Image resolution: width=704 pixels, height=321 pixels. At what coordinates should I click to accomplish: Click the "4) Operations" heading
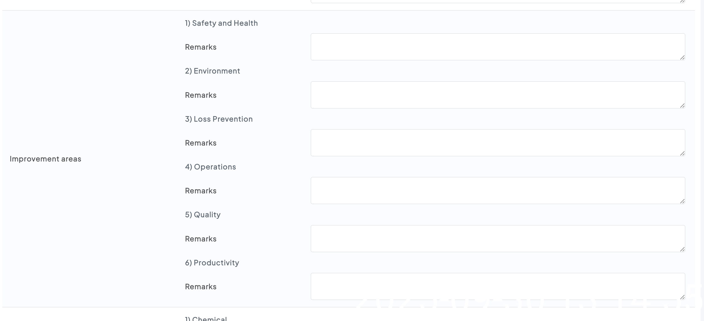click(x=210, y=167)
